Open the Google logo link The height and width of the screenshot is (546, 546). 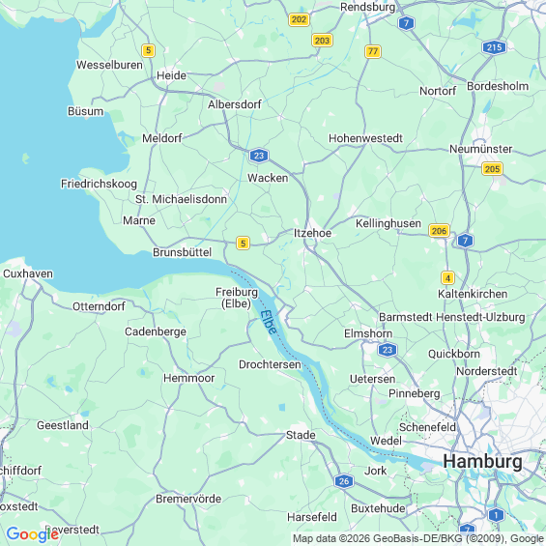(x=33, y=534)
